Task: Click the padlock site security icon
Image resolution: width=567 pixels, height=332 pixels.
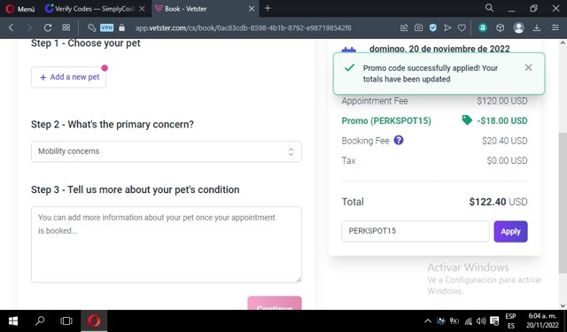Action: 122,27
